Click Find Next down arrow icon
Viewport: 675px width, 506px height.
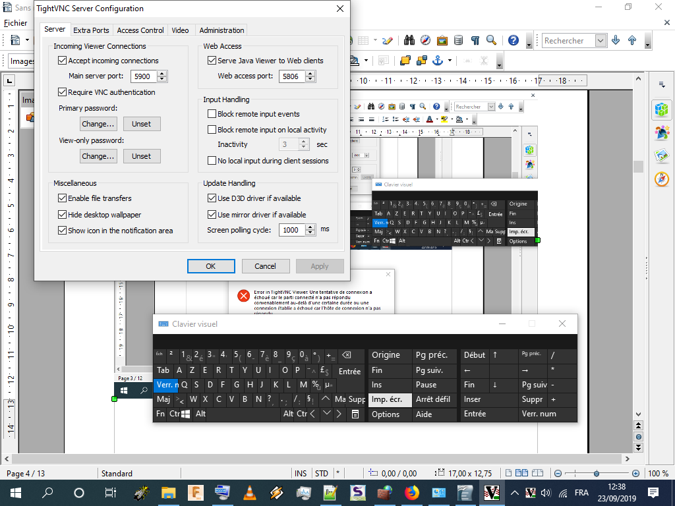[x=616, y=40]
